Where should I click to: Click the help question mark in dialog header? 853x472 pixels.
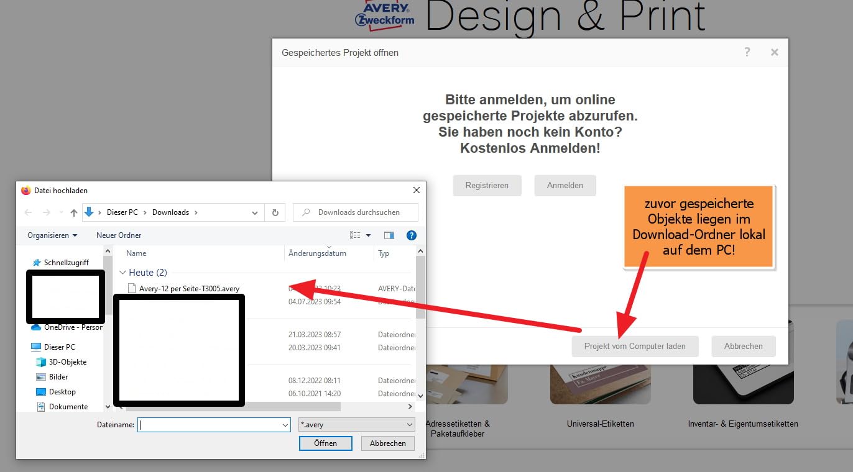(747, 52)
